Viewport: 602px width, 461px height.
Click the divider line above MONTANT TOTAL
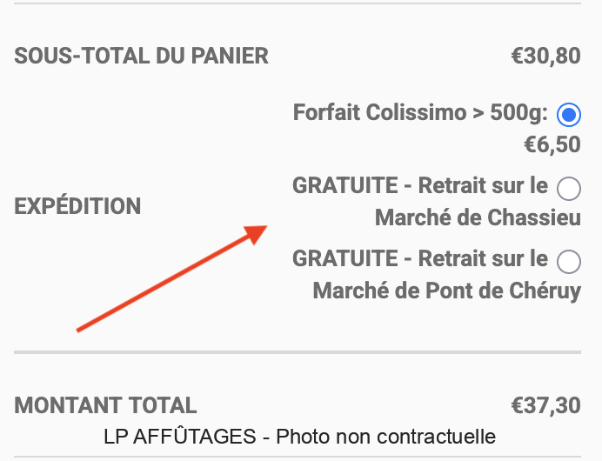[x=298, y=352]
